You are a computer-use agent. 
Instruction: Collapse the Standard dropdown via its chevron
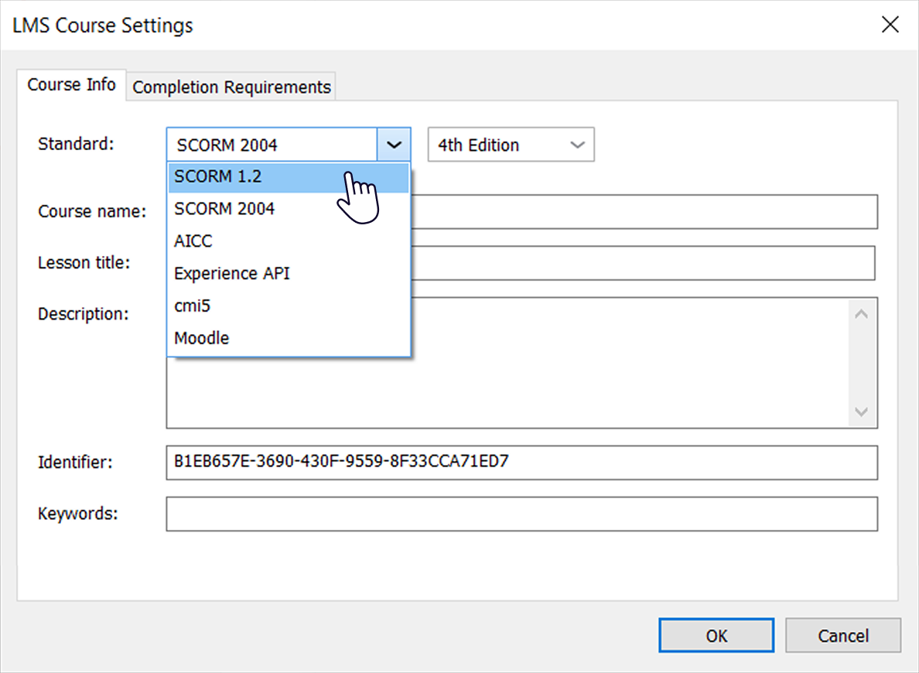[394, 145]
